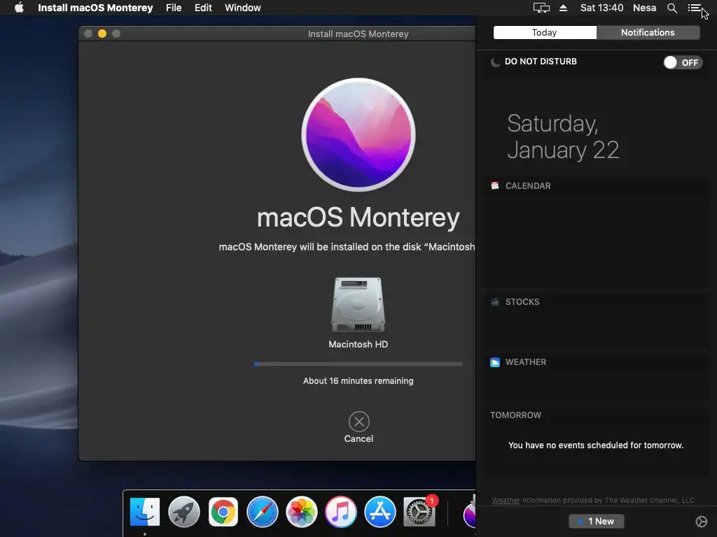This screenshot has height=537, width=717.
Task: Open Google Chrome from the Dock
Action: 223,512
